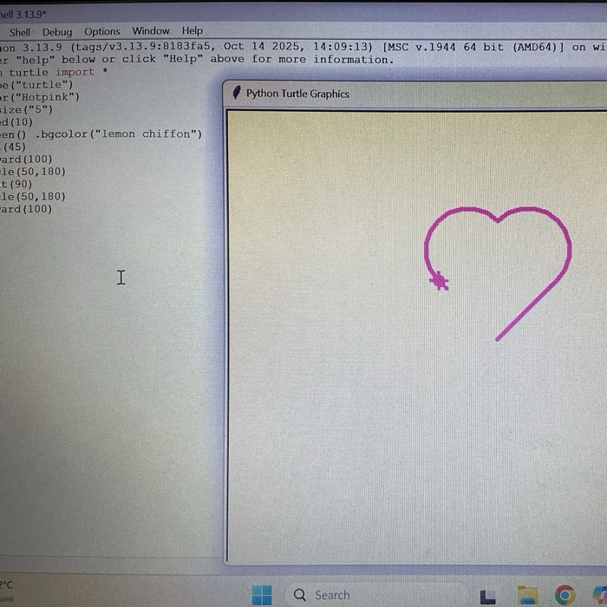
Task: Click the IDLE Shell 3.13.9 title bar
Action: (x=24, y=14)
